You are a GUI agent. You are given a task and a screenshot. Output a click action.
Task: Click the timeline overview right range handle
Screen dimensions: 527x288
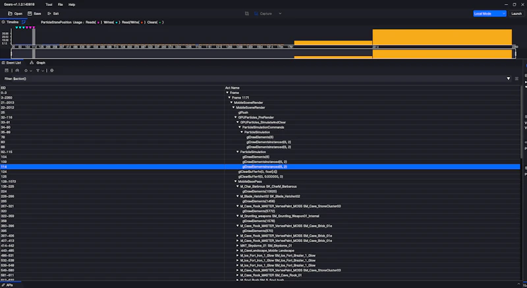click(516, 54)
